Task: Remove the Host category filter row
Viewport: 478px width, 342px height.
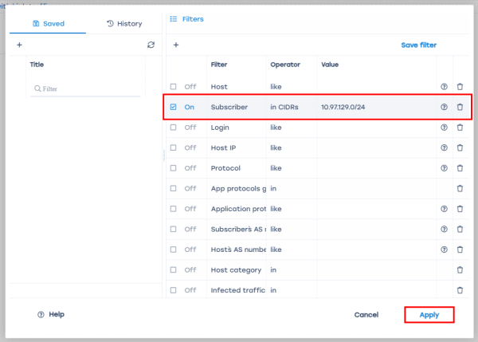Action: click(460, 270)
